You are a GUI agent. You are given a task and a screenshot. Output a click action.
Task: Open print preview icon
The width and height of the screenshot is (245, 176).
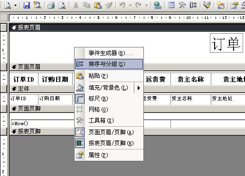tap(62, 5)
